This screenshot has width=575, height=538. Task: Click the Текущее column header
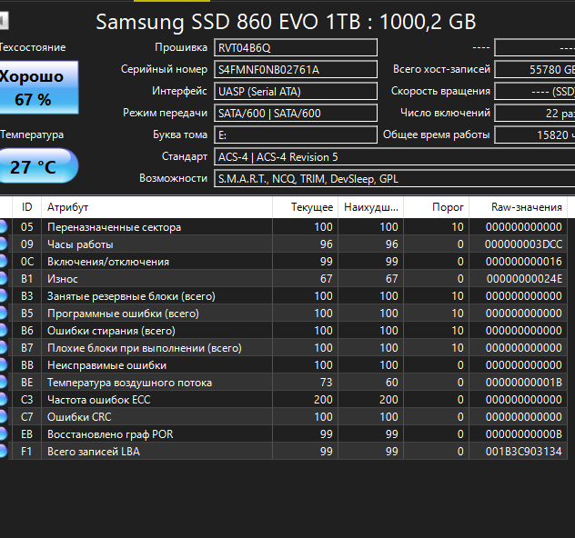click(x=305, y=207)
